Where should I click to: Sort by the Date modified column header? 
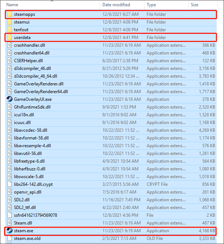(x=116, y=5)
